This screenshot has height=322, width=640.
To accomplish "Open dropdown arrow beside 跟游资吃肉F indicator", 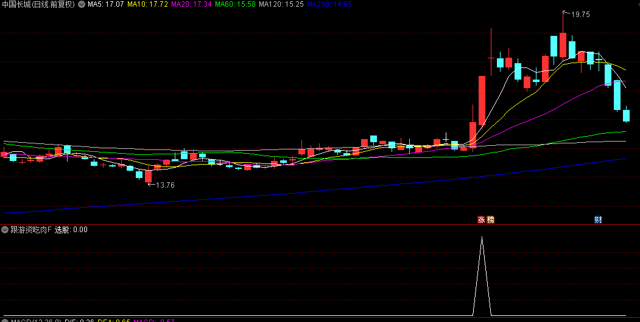I will pyautogui.click(x=5, y=230).
